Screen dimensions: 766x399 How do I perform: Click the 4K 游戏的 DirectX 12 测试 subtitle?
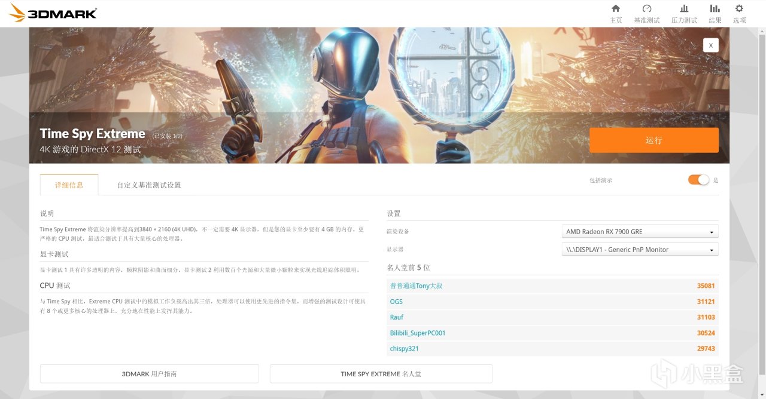(90, 149)
